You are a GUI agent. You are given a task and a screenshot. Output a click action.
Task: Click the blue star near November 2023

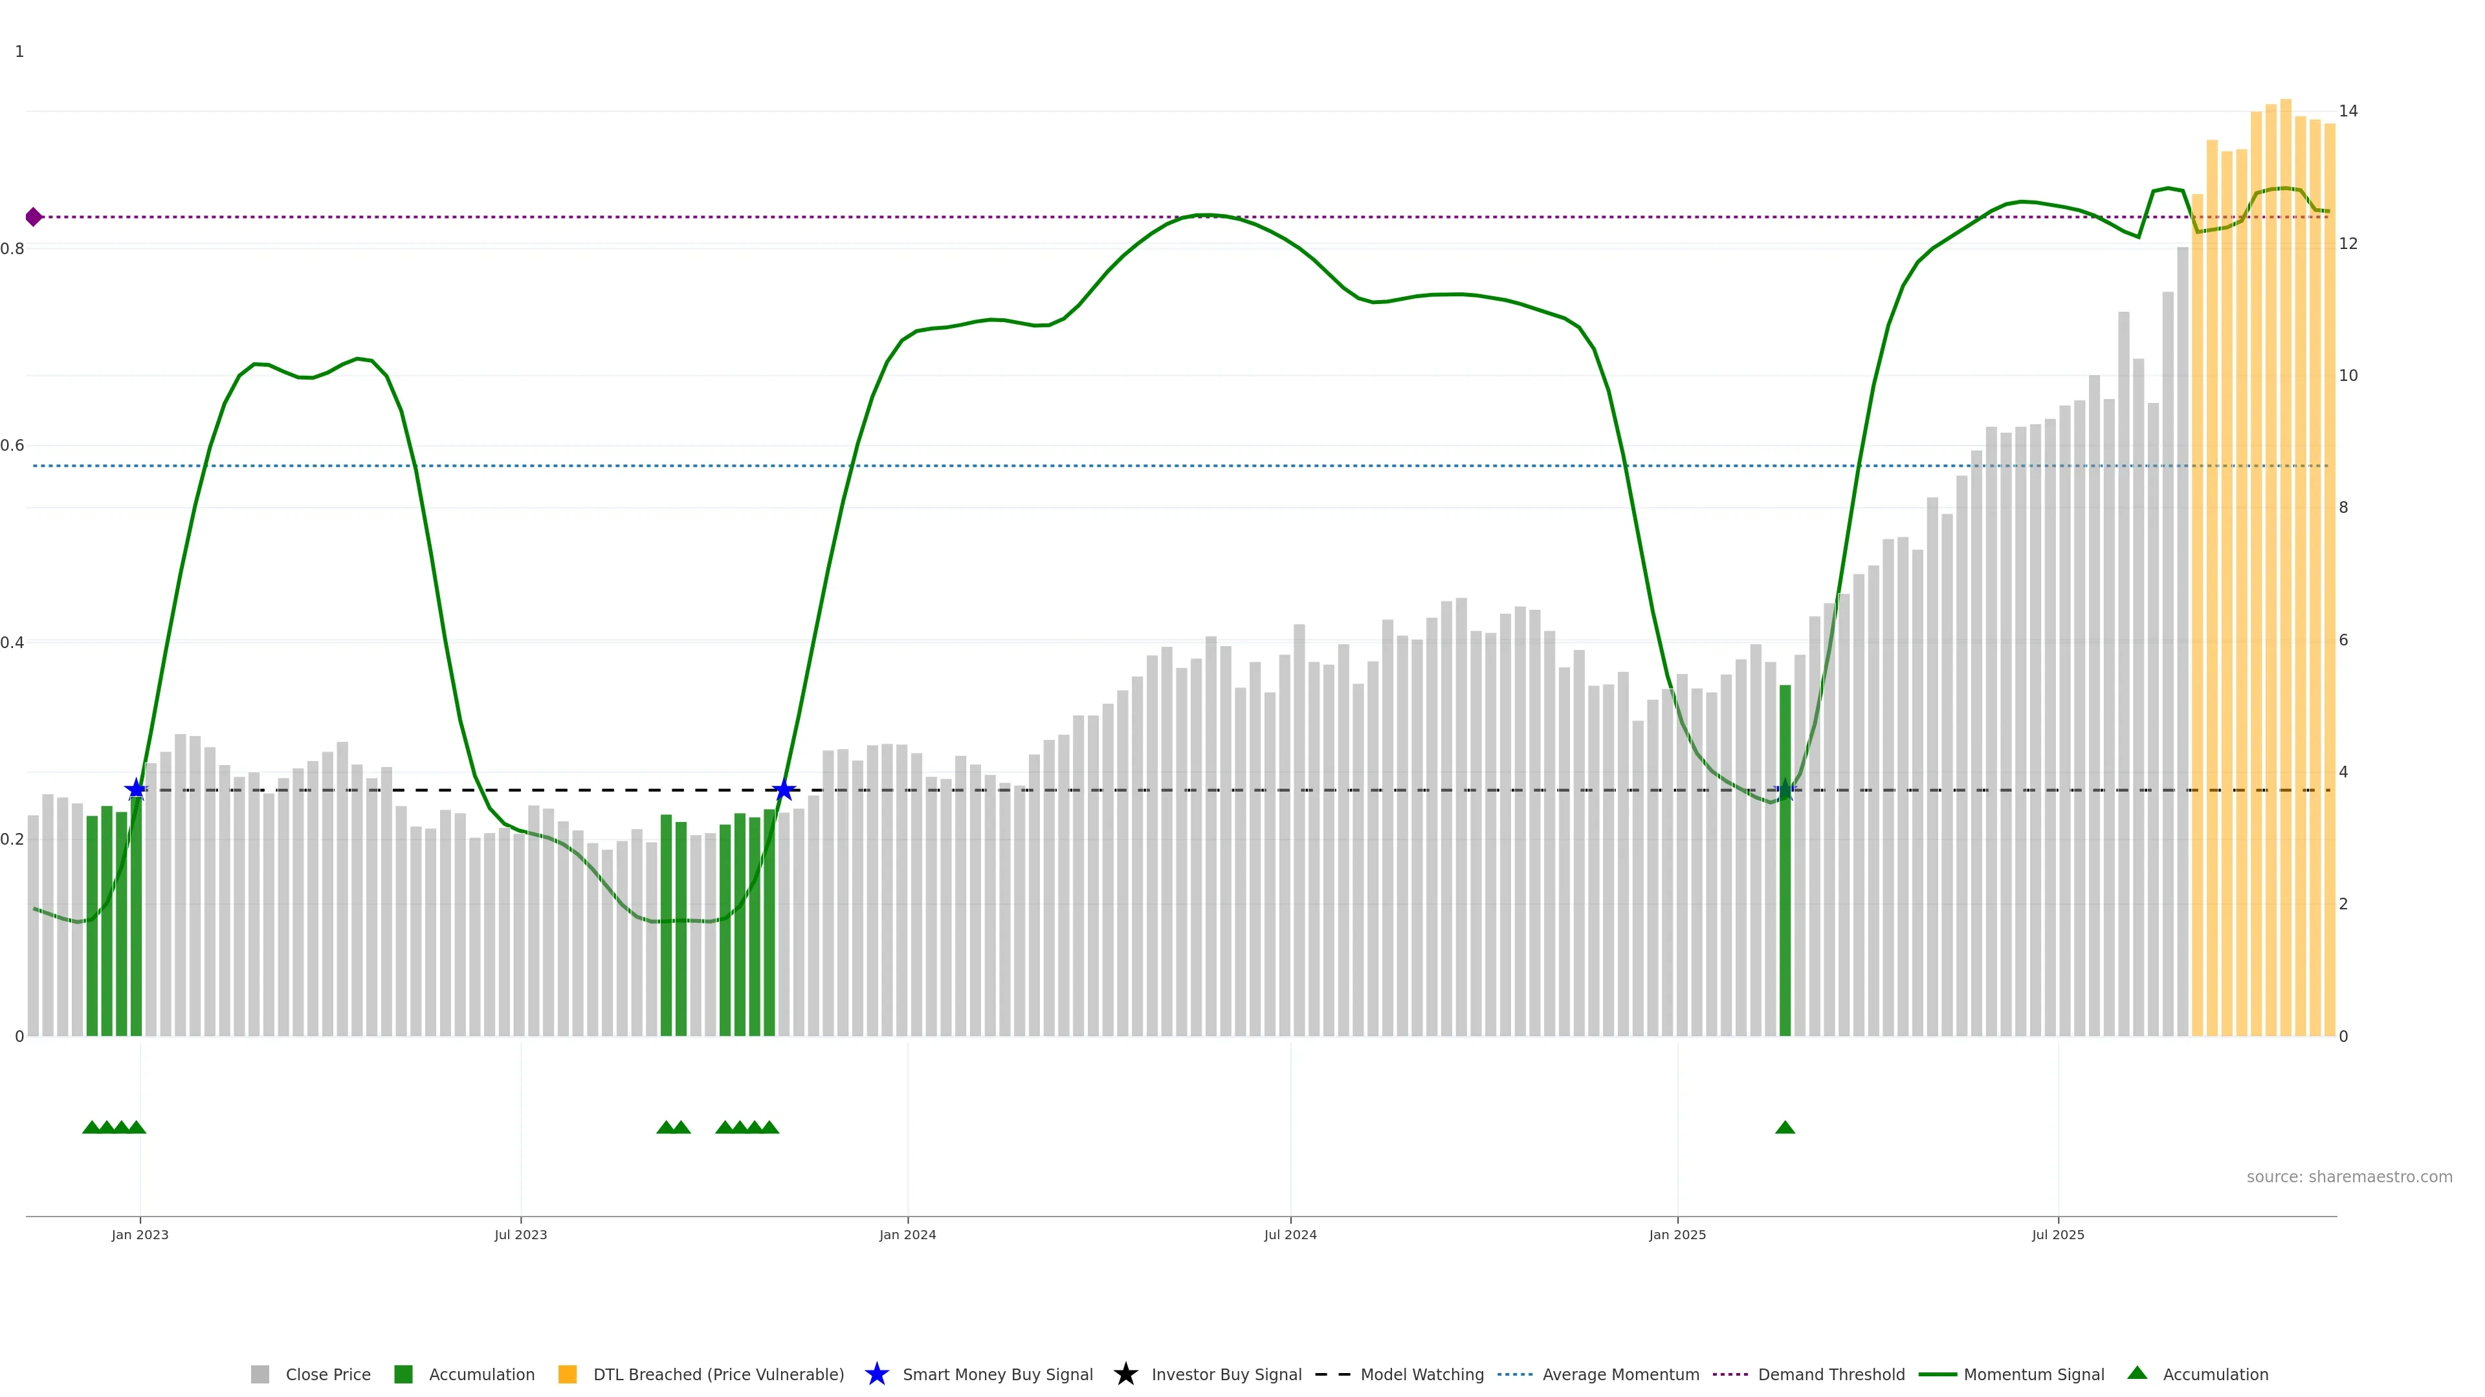click(784, 790)
